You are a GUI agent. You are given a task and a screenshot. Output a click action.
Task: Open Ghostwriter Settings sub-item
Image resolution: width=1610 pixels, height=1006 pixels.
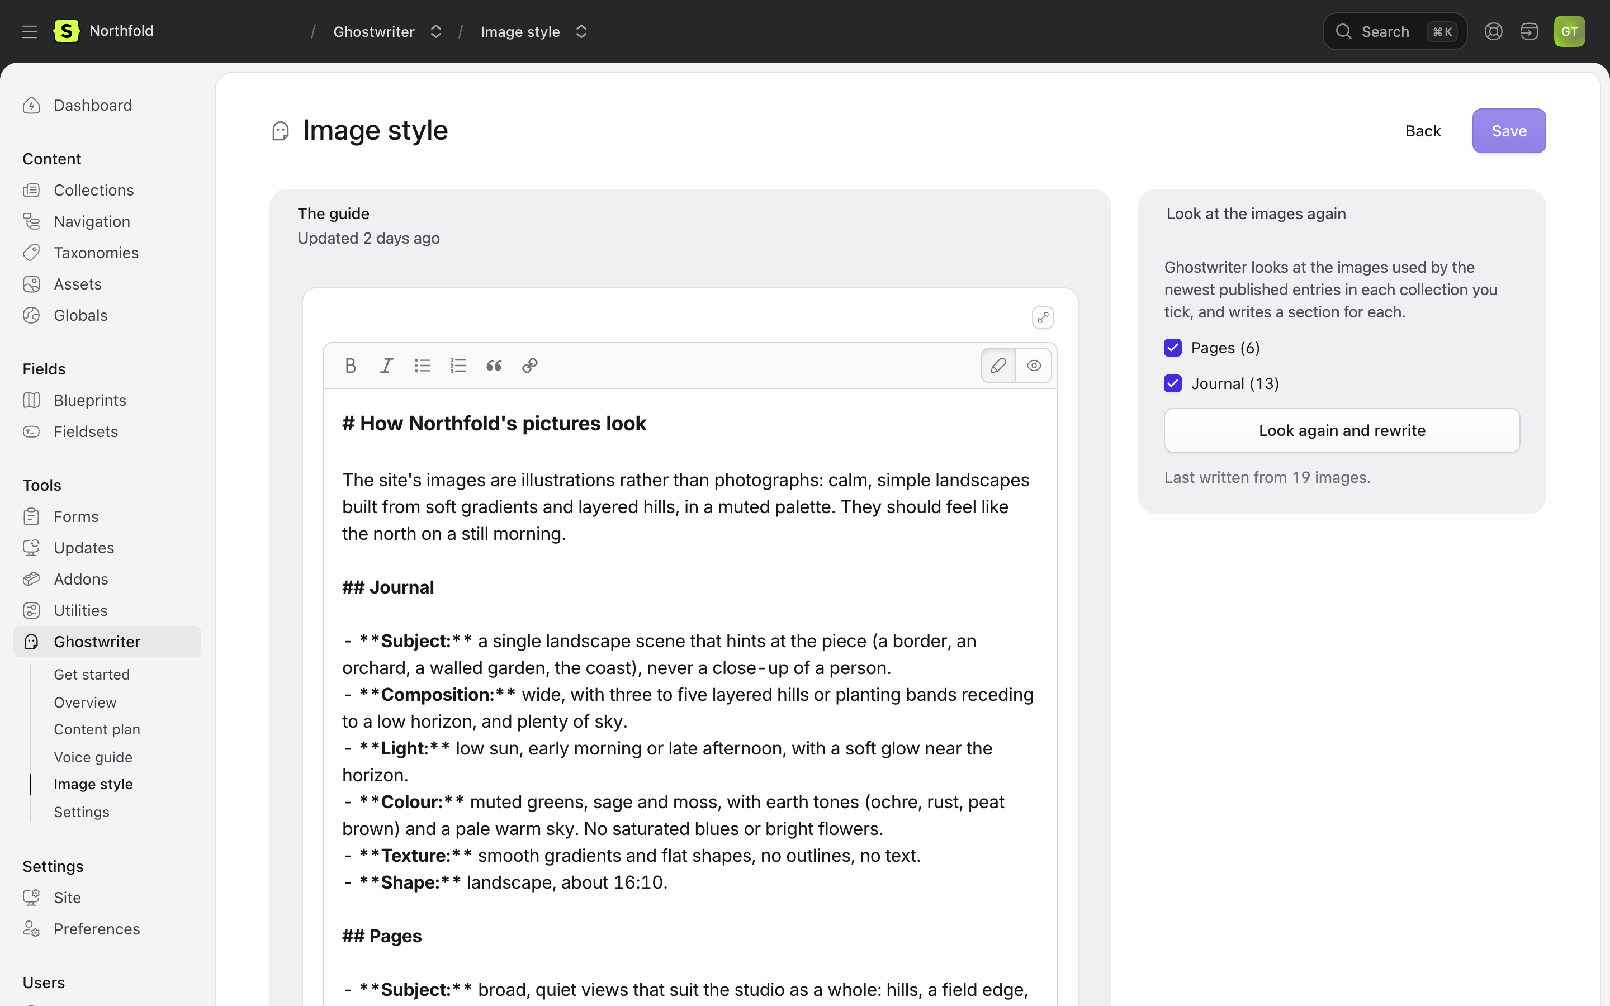pos(82,812)
